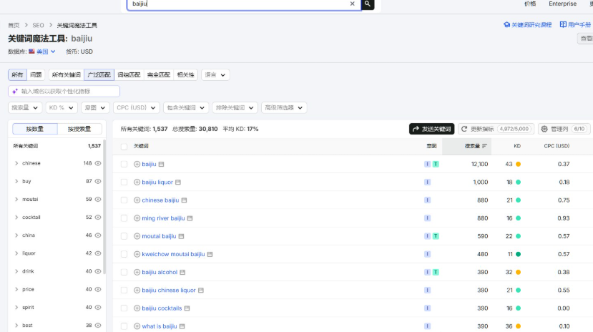Add 'ming river baijiu' via plus icon

coord(137,218)
